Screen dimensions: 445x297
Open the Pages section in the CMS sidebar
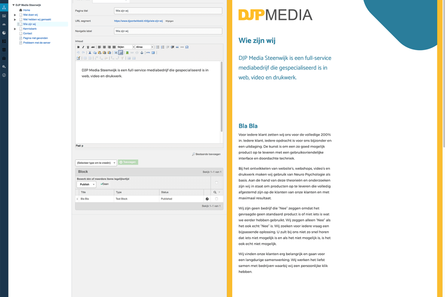[4, 7]
